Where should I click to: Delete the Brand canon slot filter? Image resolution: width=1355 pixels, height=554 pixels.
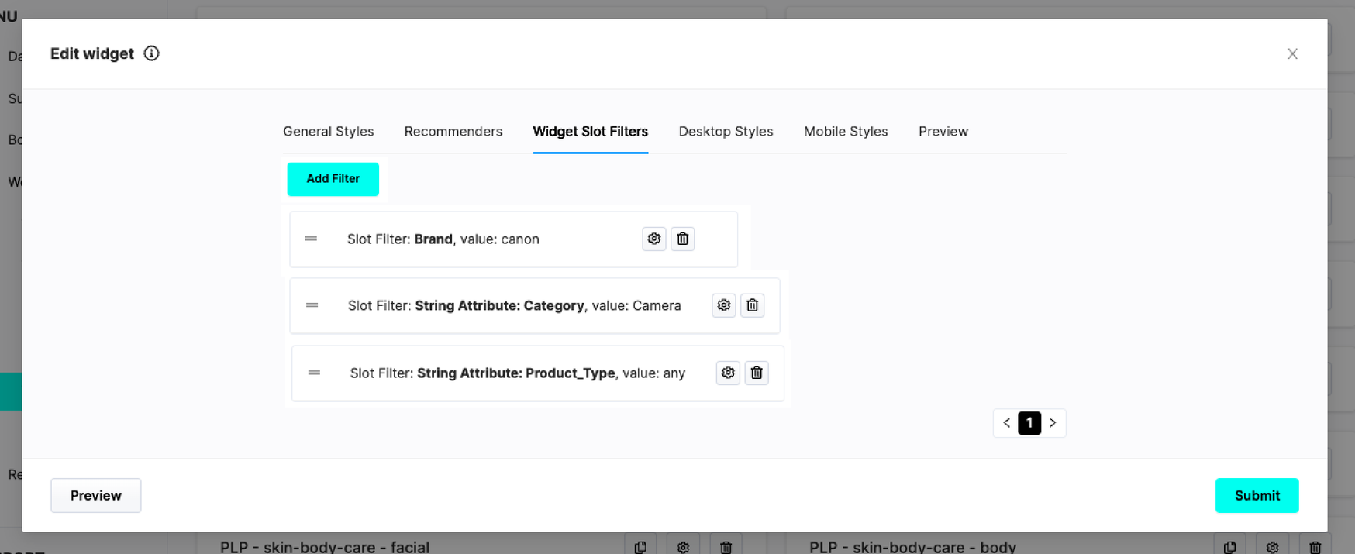pyautogui.click(x=683, y=239)
